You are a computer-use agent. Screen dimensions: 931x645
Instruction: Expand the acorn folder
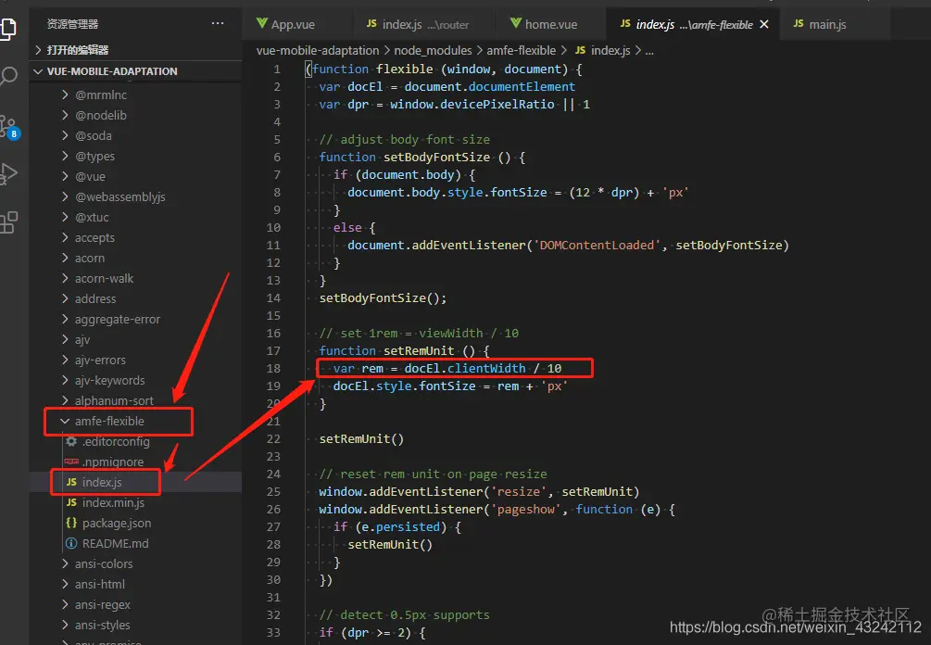(x=135, y=258)
